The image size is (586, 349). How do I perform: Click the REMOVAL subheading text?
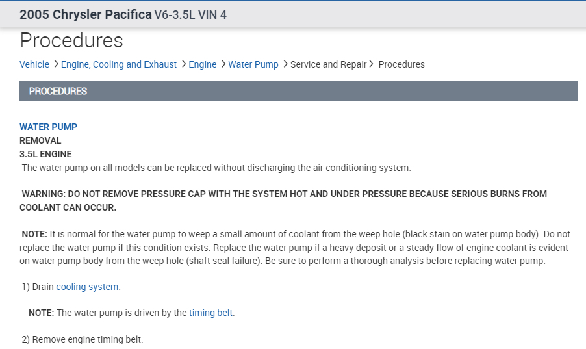(x=40, y=140)
